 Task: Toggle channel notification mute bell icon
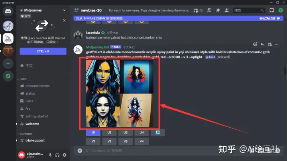tap(208, 10)
